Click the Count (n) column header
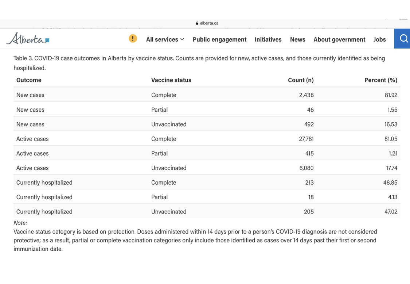 coord(300,80)
